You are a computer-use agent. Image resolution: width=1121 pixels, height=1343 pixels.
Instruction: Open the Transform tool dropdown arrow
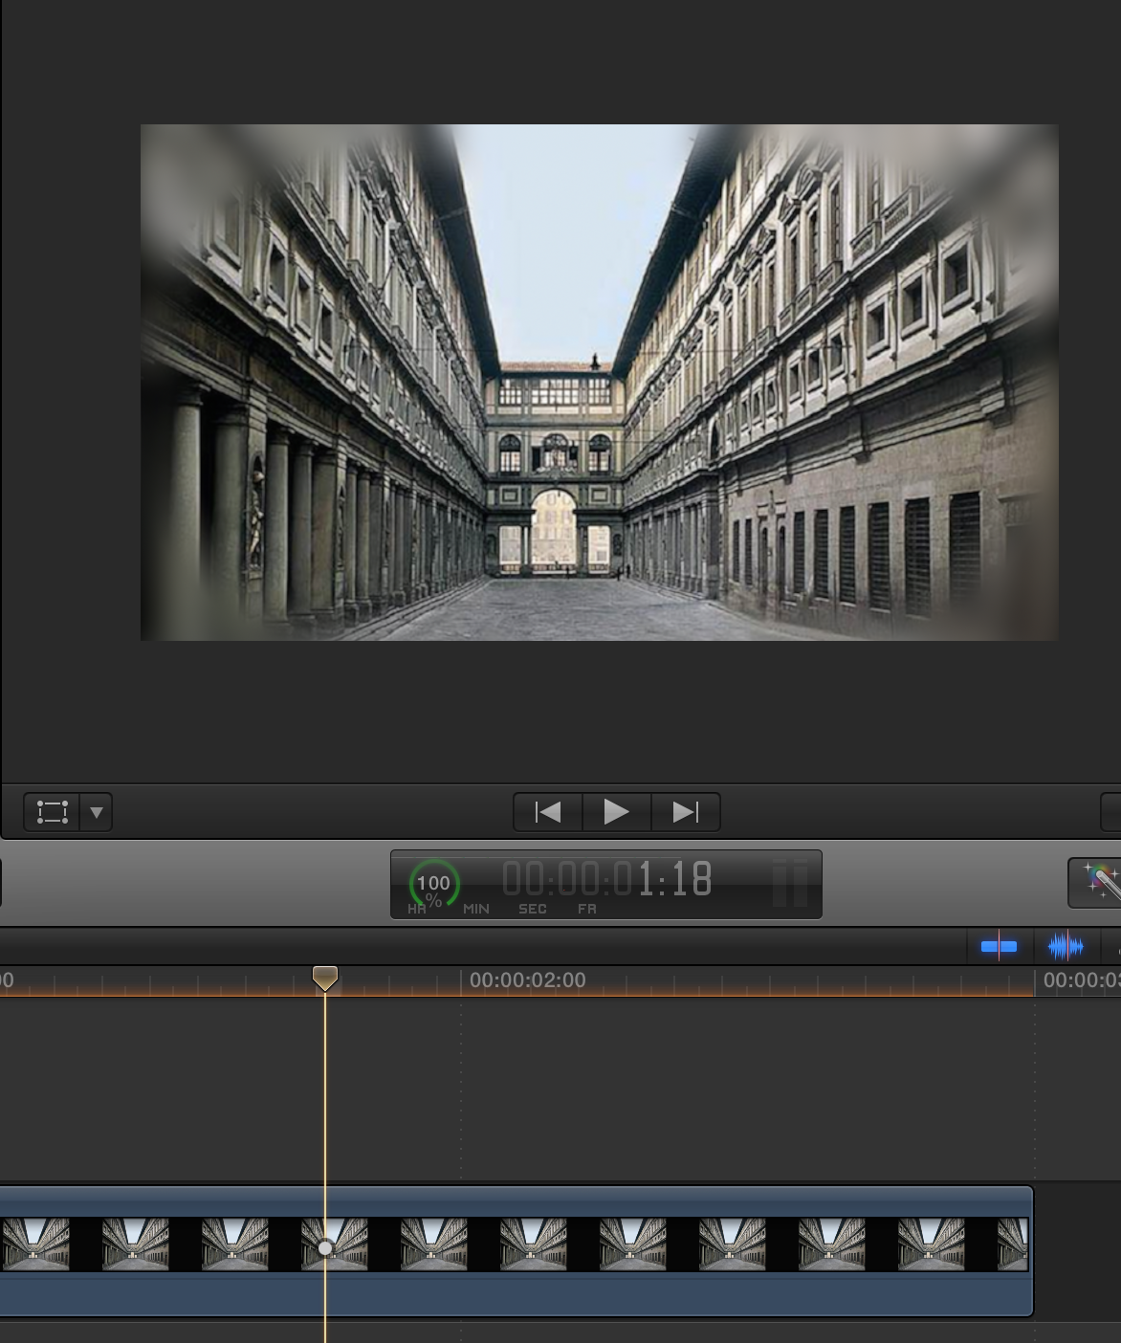point(97,812)
